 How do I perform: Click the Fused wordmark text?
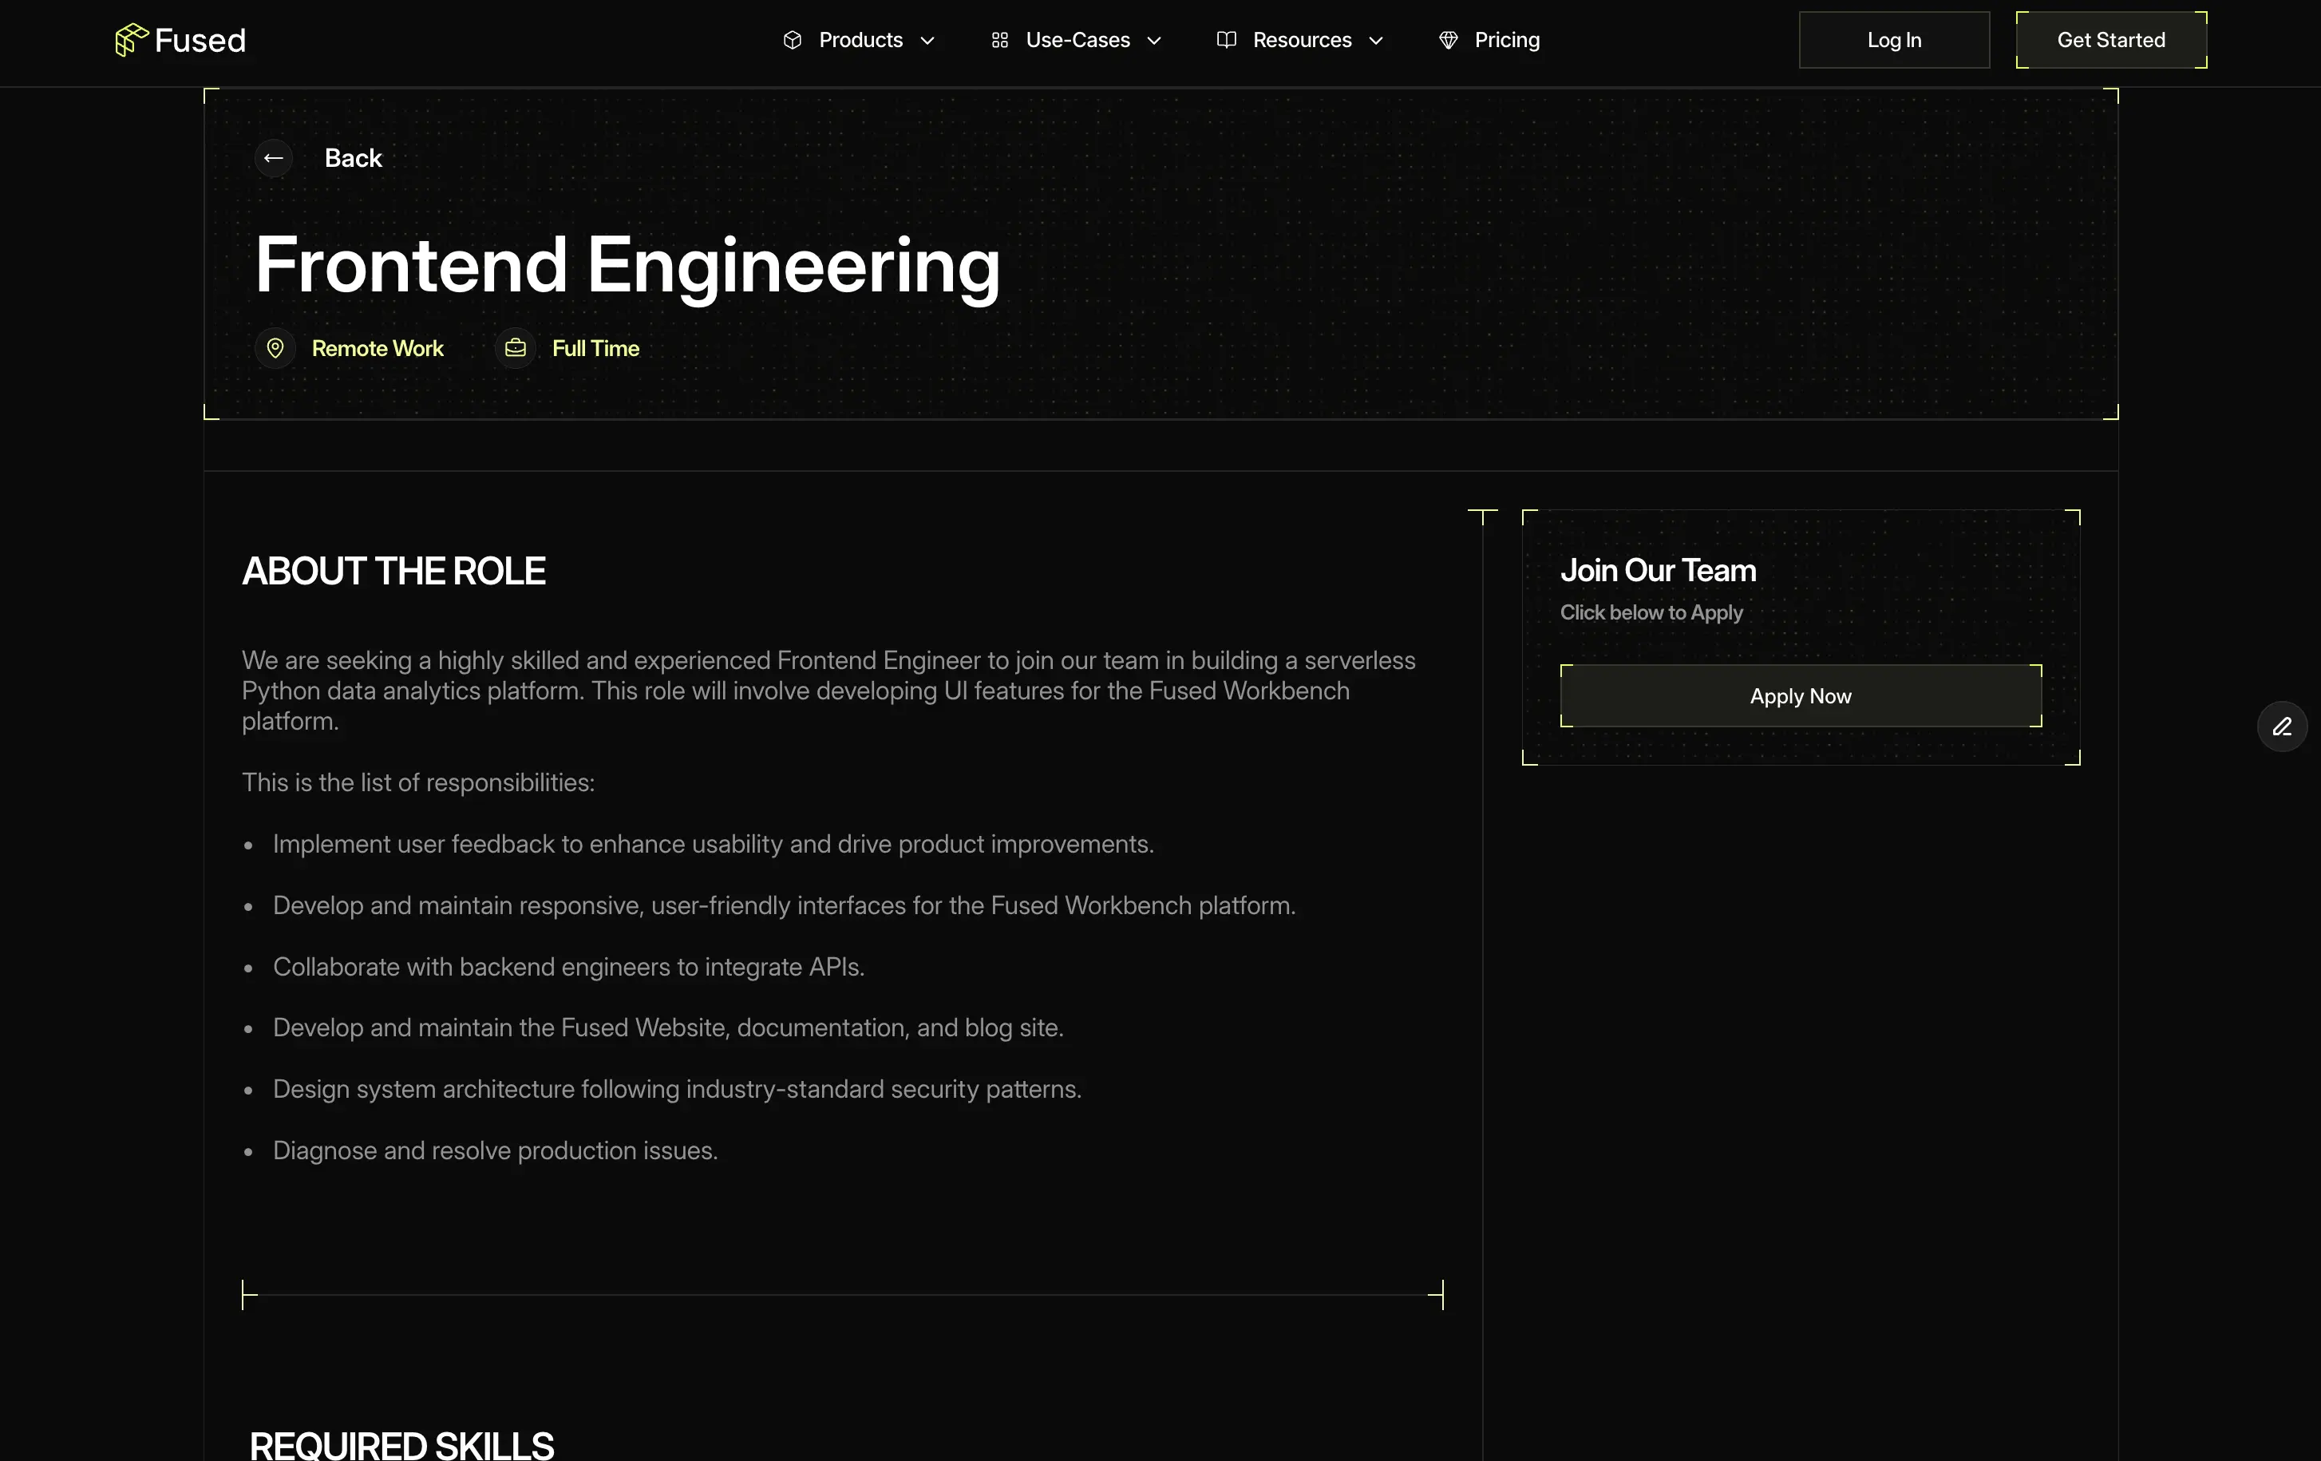200,41
